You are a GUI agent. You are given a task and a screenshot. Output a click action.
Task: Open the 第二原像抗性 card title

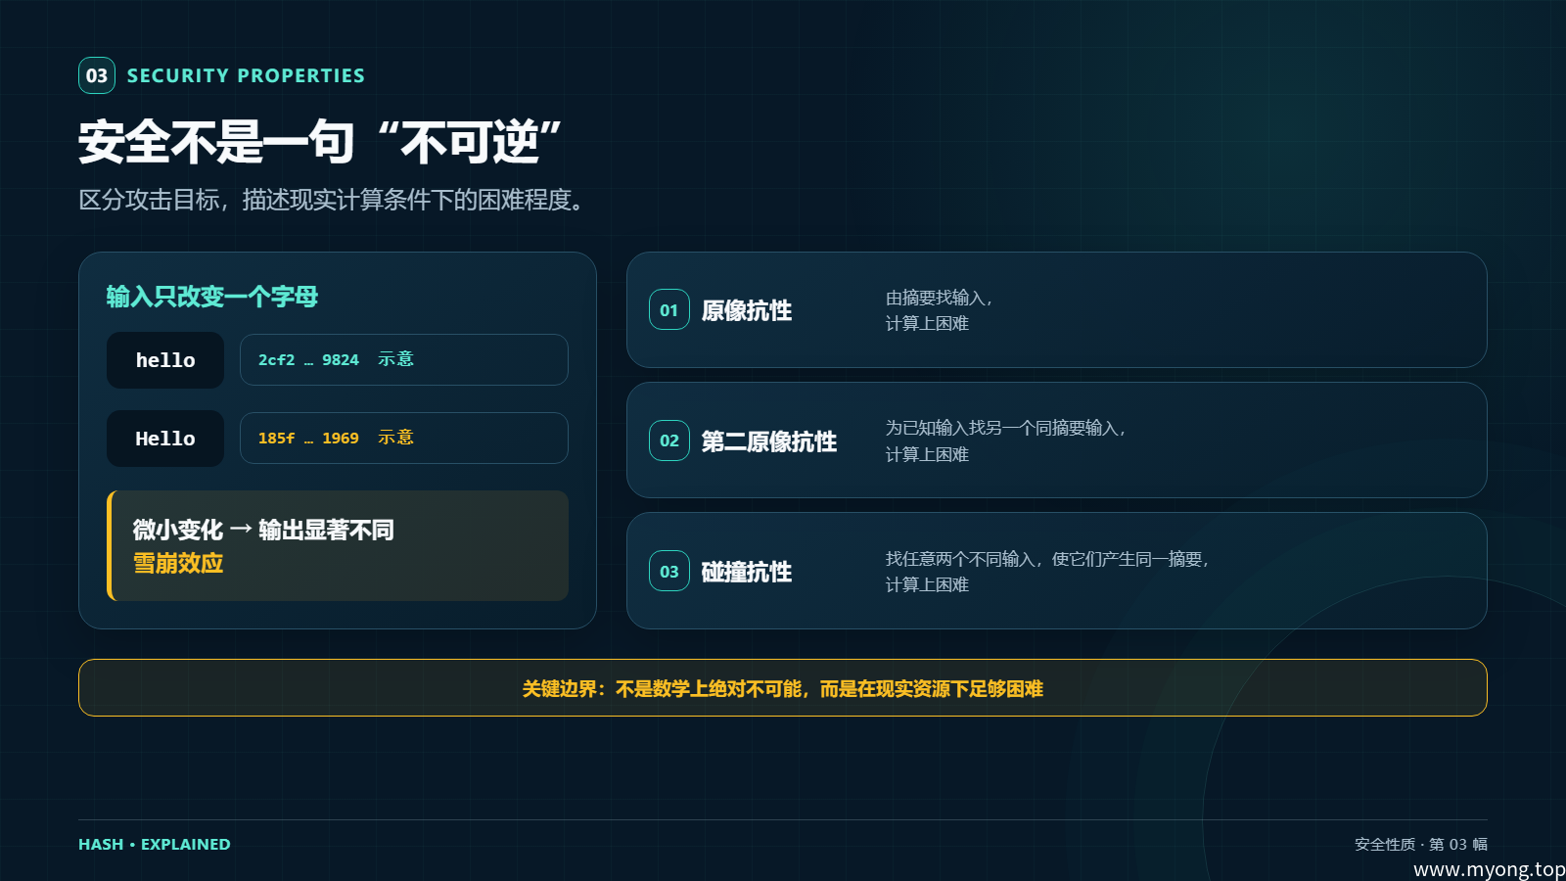[769, 441]
